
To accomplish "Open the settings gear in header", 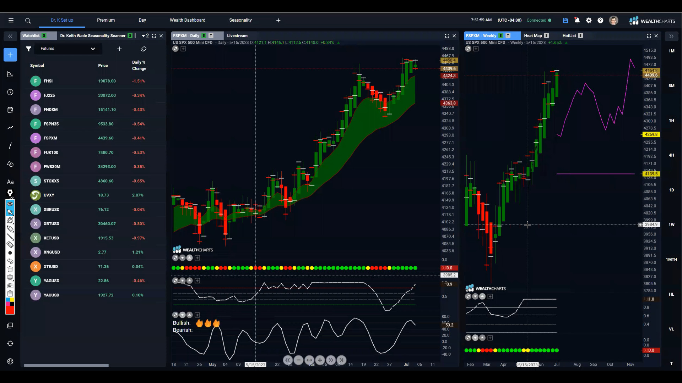I will (589, 21).
